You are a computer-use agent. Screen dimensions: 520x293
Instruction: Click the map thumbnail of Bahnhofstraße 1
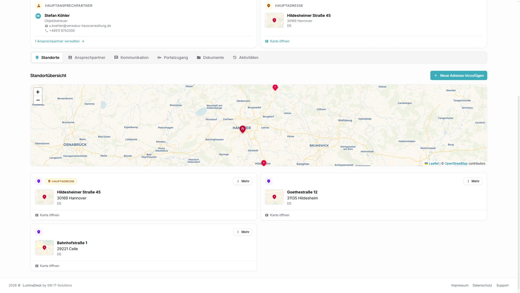pos(44,248)
